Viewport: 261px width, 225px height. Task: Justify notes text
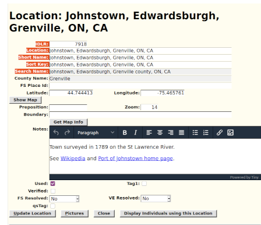click(182, 133)
